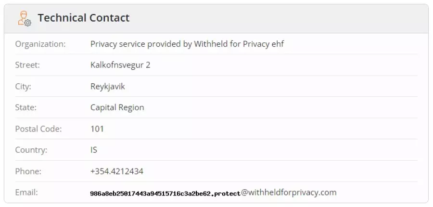Click the Street label
433x207 pixels.
tap(27, 65)
